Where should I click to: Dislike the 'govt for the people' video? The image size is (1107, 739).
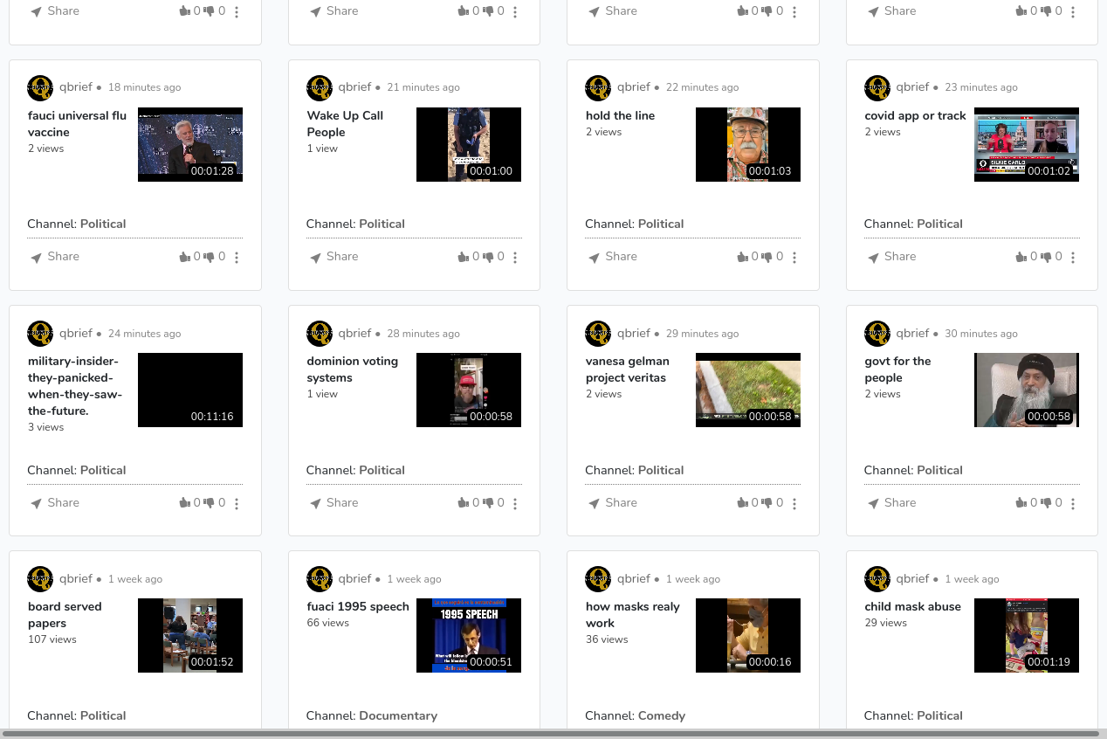[x=1046, y=503]
